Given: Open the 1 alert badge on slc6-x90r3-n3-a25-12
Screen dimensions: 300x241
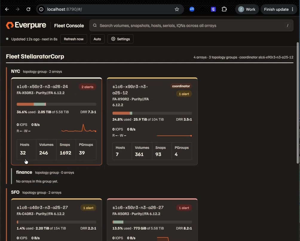Looking at the screenshot, I should pyautogui.click(x=184, y=94).
